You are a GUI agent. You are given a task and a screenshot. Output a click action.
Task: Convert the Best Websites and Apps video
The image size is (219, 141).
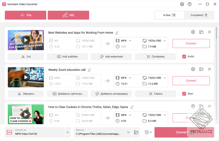tap(191, 43)
